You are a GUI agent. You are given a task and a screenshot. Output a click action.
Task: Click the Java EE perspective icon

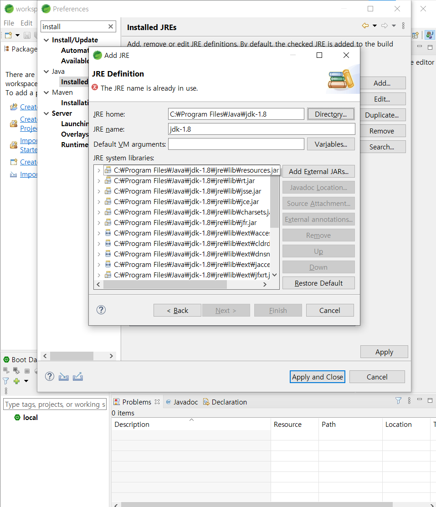point(430,35)
